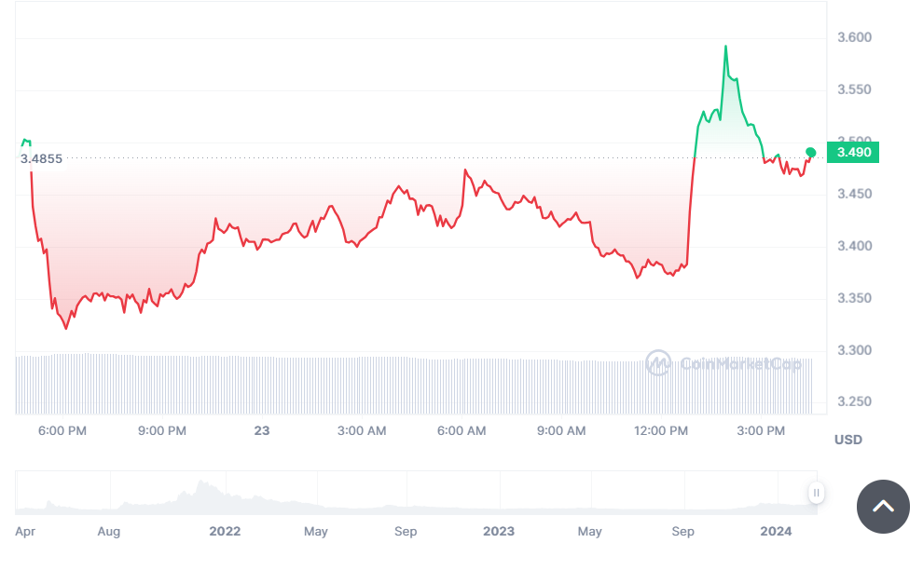Click the USD currency label
The width and height of the screenshot is (923, 570).
848,440
